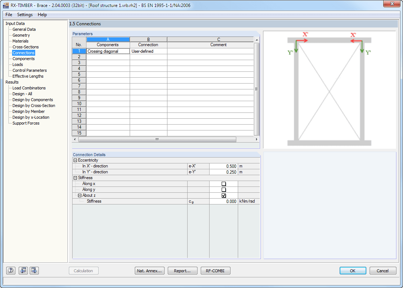Click the table's scroll right arrow
The image size is (403, 288).
[256, 139]
